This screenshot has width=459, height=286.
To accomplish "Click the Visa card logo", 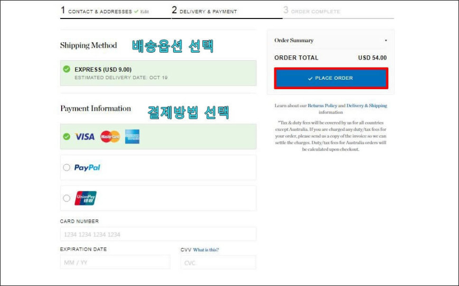I will point(85,137).
